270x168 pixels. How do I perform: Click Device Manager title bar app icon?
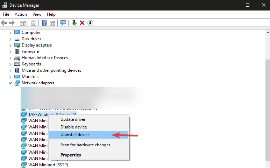tap(5, 5)
